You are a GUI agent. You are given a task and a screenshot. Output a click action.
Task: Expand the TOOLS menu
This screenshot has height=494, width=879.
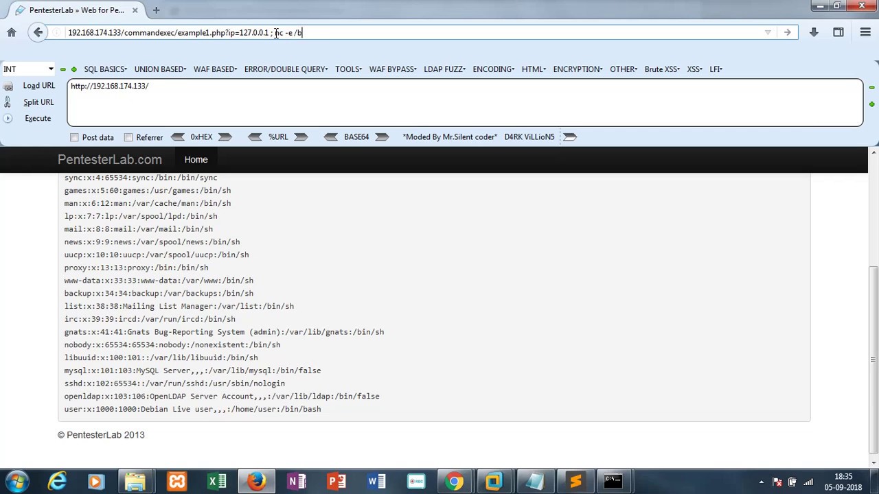[x=348, y=69]
